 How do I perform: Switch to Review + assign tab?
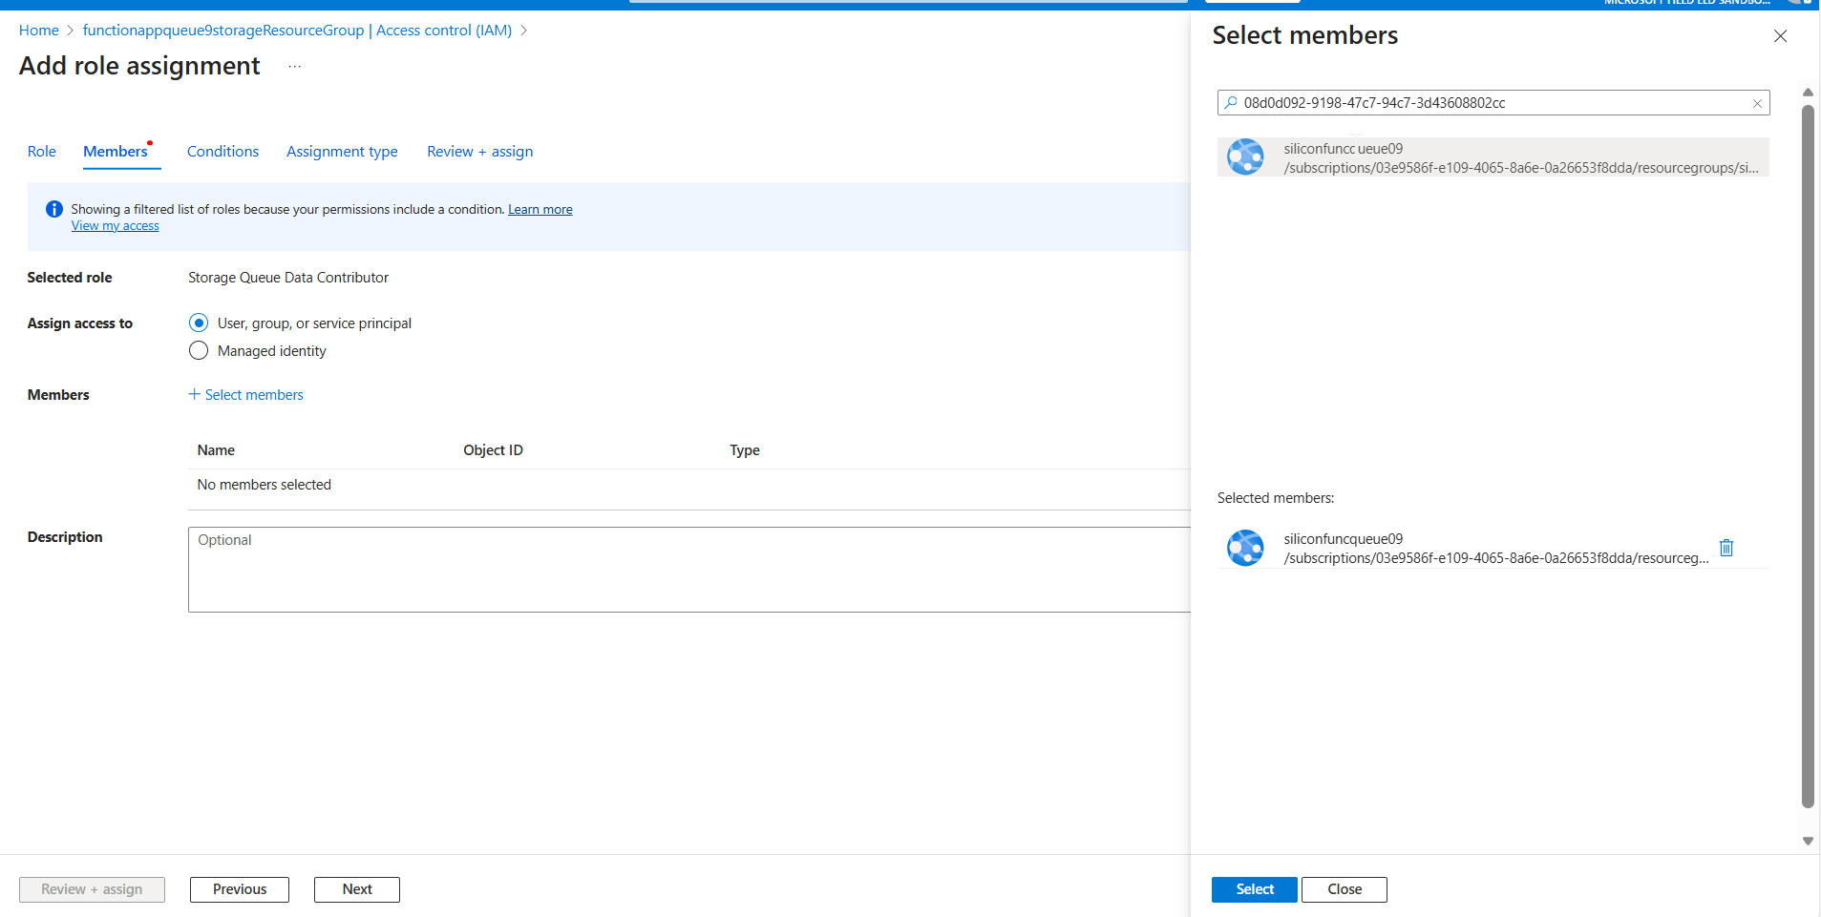480,152
